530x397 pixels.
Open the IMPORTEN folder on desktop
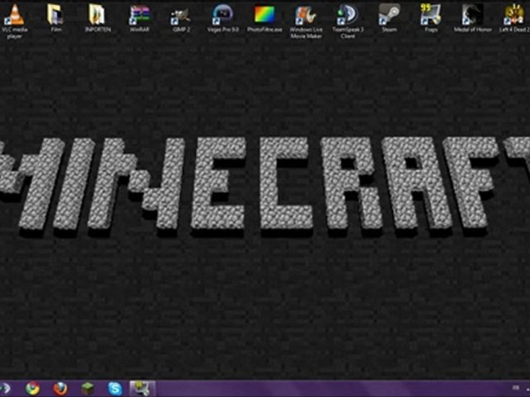click(98, 18)
